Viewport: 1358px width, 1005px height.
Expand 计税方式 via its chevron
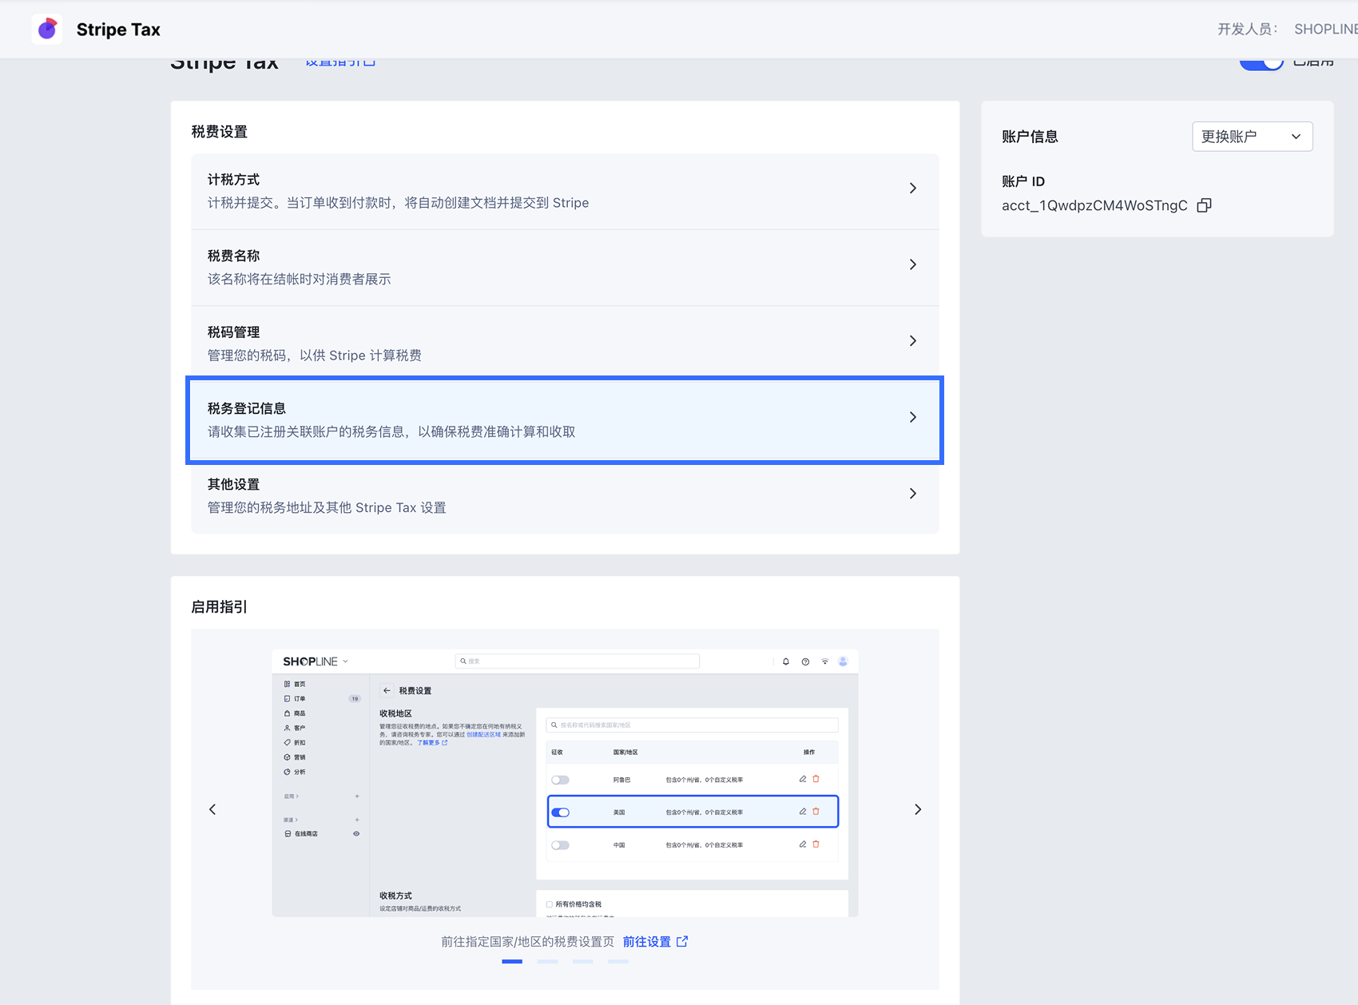tap(913, 189)
